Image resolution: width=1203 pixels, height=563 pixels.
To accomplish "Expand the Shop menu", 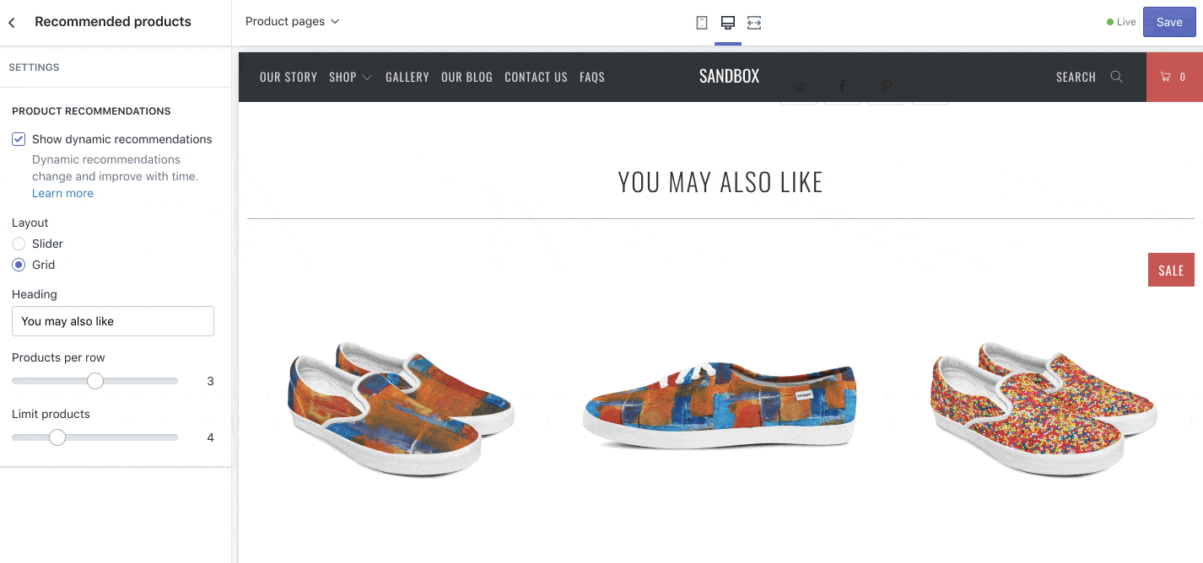I will [350, 77].
